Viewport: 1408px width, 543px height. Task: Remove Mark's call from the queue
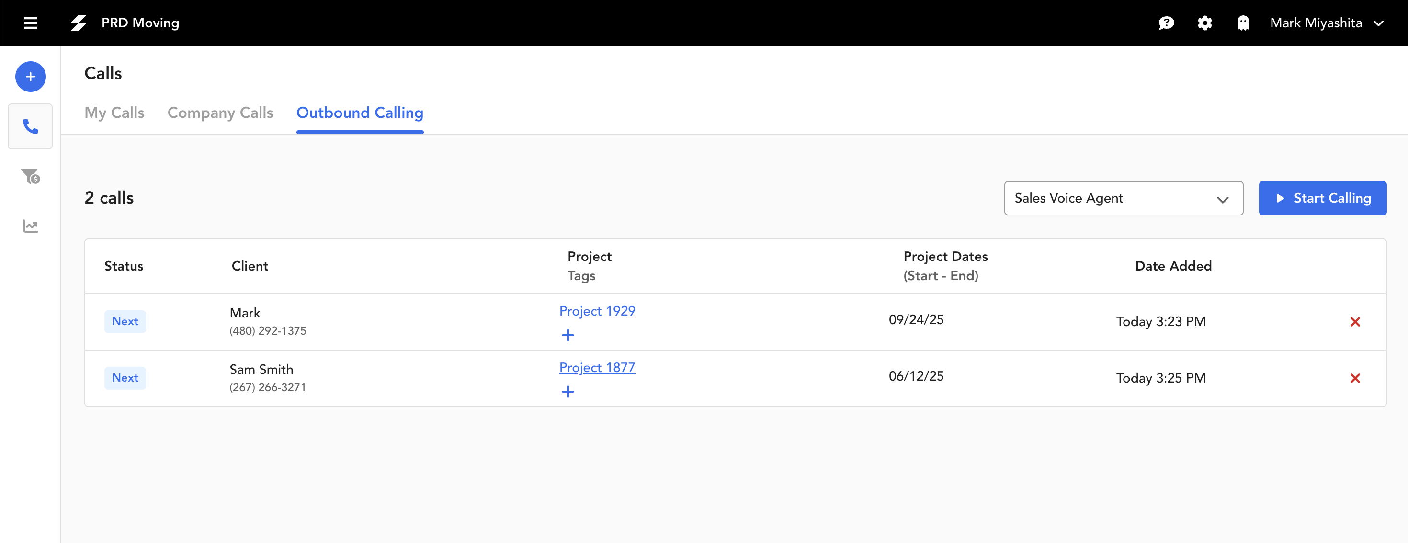(1354, 322)
